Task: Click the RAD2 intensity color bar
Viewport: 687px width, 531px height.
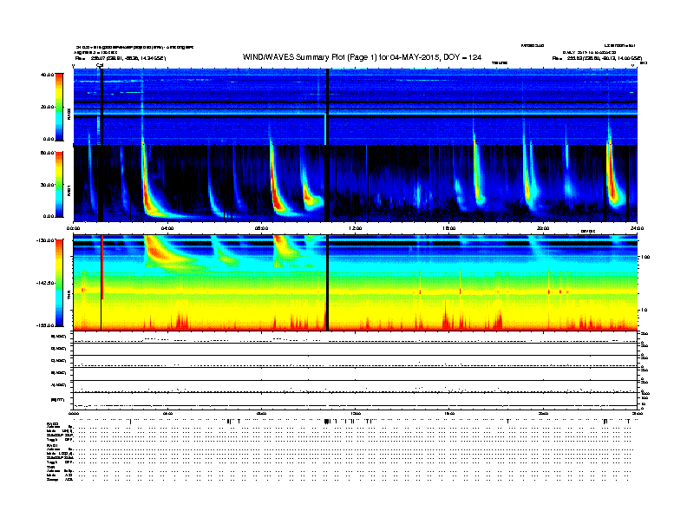Action: [x=59, y=107]
